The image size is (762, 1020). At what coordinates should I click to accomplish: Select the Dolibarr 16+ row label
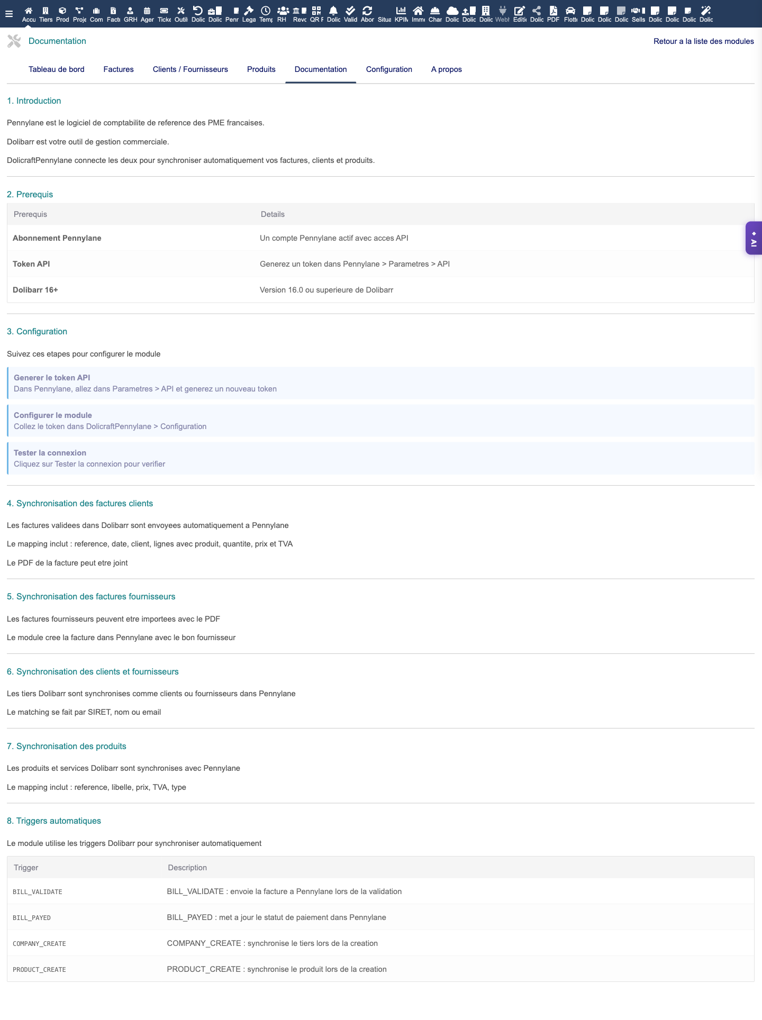pyautogui.click(x=35, y=290)
